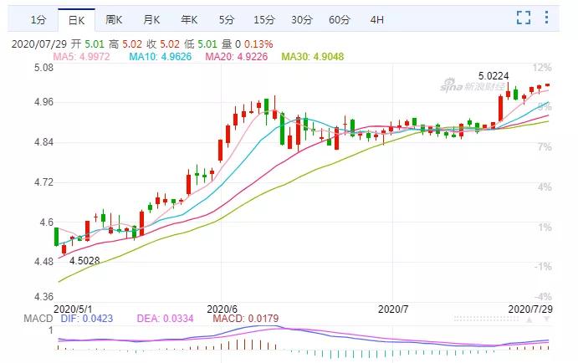Click the latest red candlestick on 2020/7/29
This screenshot has width=578, height=363.
[x=547, y=85]
